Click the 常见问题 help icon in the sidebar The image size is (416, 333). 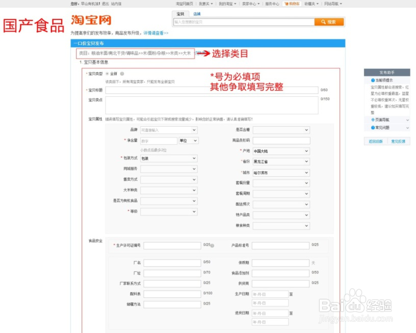372,127
